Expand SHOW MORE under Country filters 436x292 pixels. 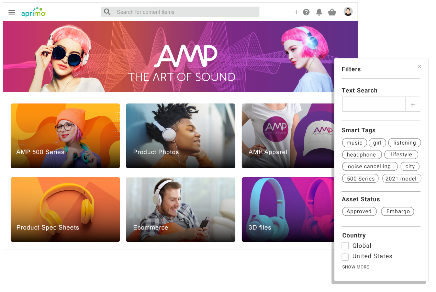click(355, 267)
